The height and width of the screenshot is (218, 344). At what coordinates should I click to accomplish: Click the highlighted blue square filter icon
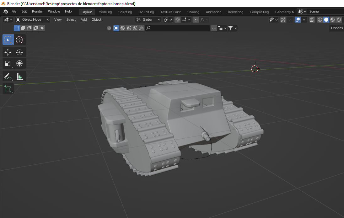coord(116,28)
